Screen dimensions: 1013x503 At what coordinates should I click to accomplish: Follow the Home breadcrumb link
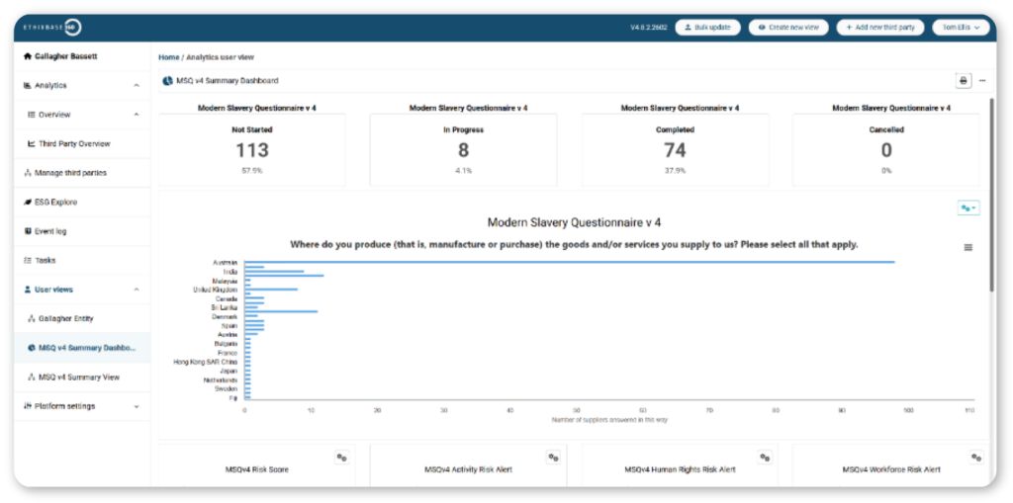click(x=168, y=57)
